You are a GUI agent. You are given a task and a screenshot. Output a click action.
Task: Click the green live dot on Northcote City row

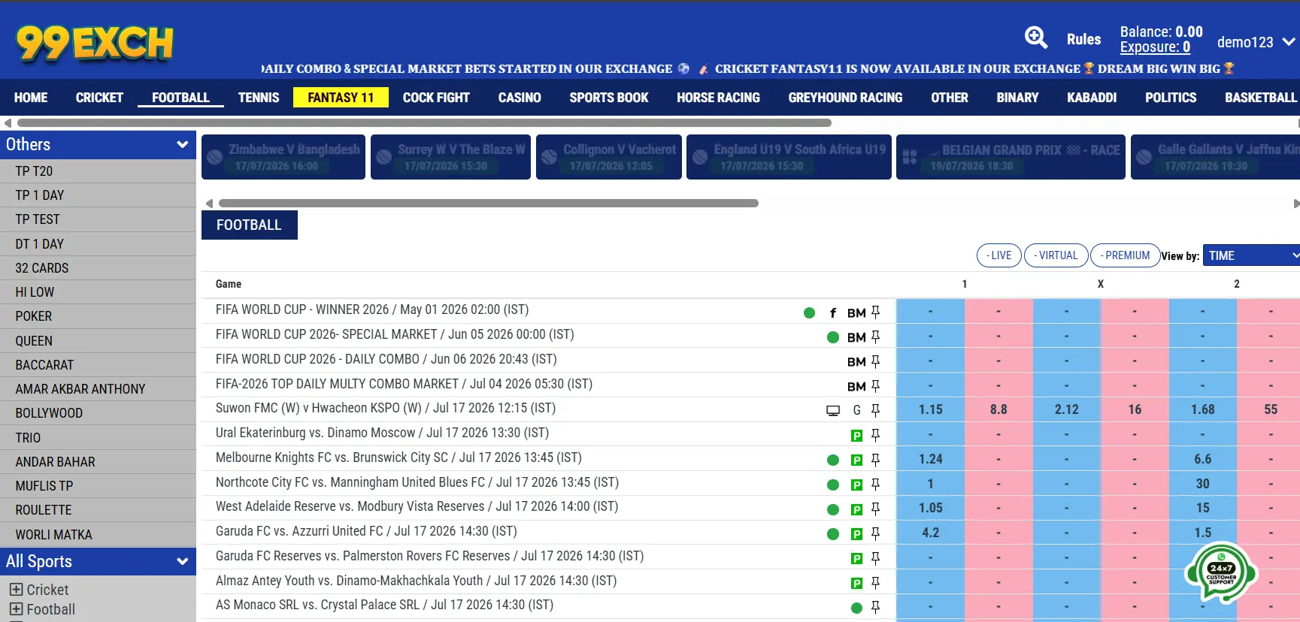pos(833,485)
